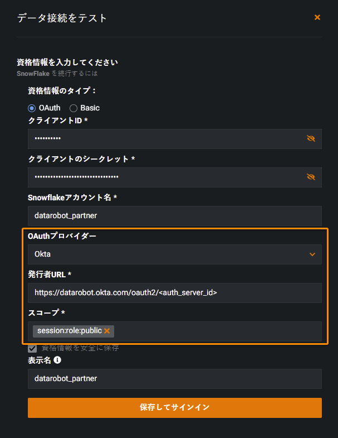The image size is (338, 438).
Task: Click the 表示名 input field
Action: tap(174, 378)
